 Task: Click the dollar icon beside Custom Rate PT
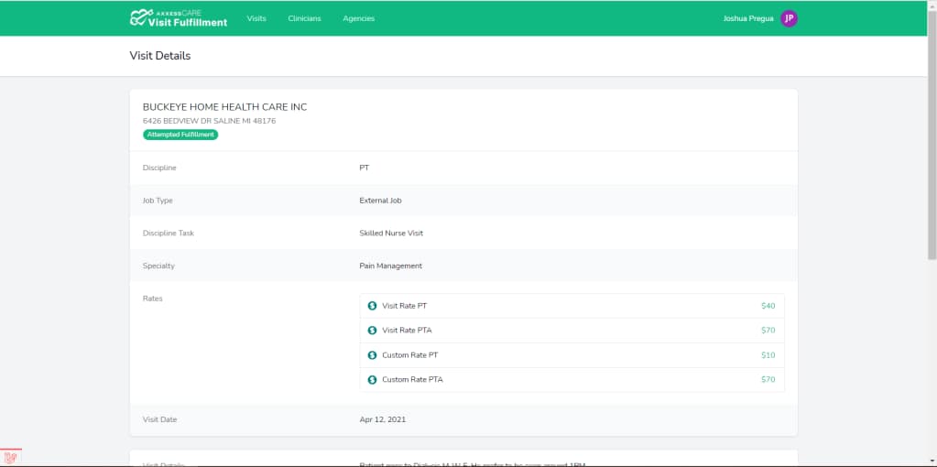(372, 355)
